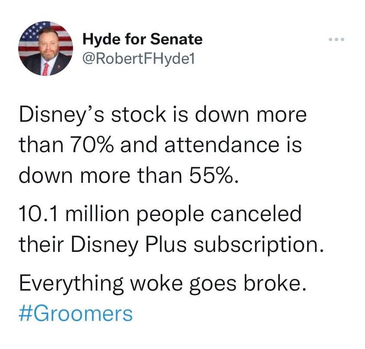The image size is (365, 349).
Task: Select the "their Disney Plus subscription." line
Action: (171, 244)
